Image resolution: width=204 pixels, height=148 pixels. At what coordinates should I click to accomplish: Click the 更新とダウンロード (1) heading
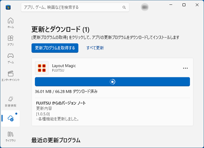click(60, 29)
